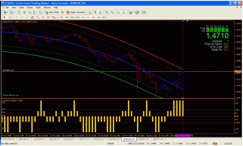Switch chart to line chart
The image size is (243, 146).
tap(100, 12)
